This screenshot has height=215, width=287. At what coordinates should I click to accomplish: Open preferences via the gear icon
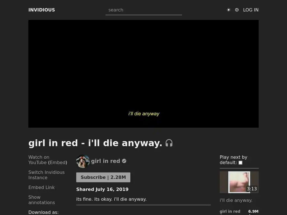(x=237, y=10)
